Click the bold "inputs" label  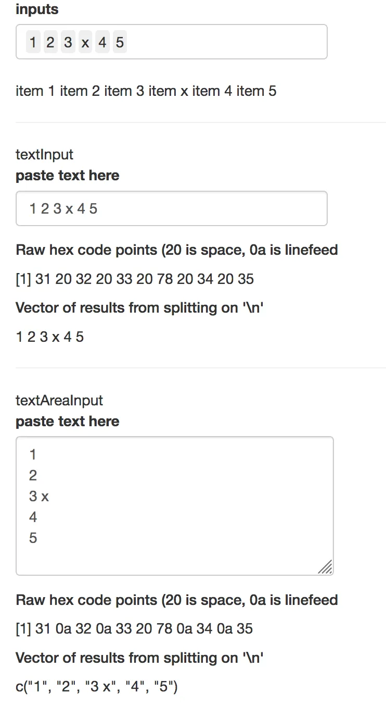point(37,9)
